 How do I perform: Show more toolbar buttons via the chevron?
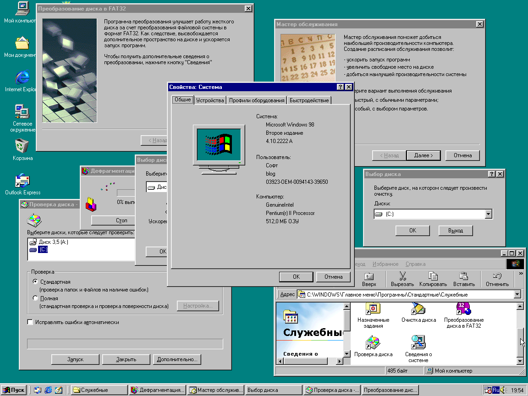(x=521, y=273)
